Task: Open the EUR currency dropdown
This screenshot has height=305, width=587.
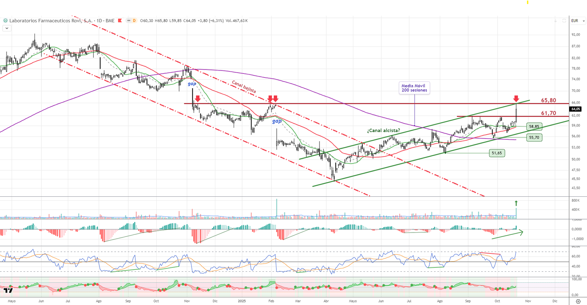Action: click(x=577, y=21)
